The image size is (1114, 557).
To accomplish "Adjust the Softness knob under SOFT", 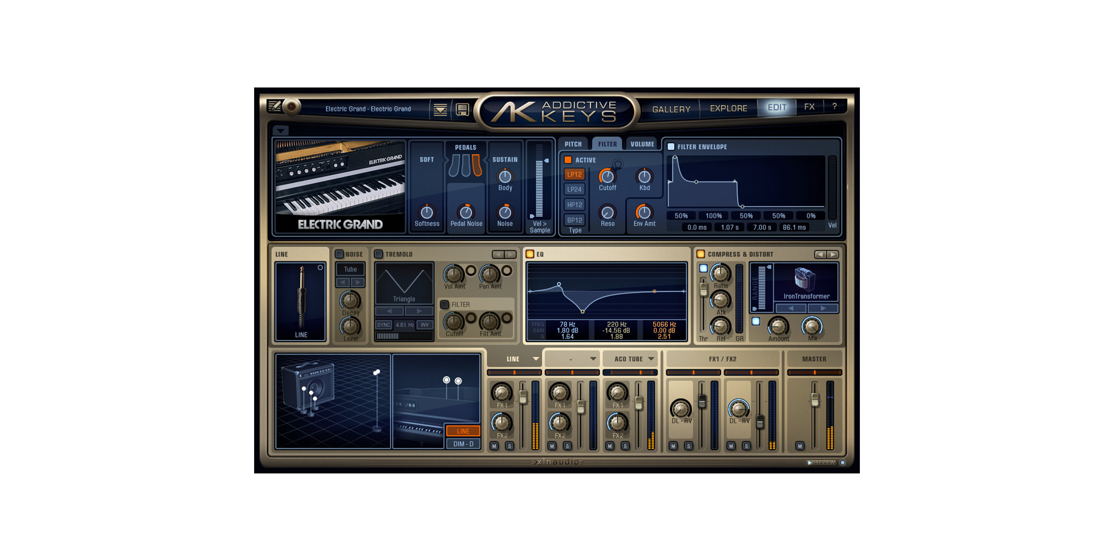I will (x=426, y=213).
